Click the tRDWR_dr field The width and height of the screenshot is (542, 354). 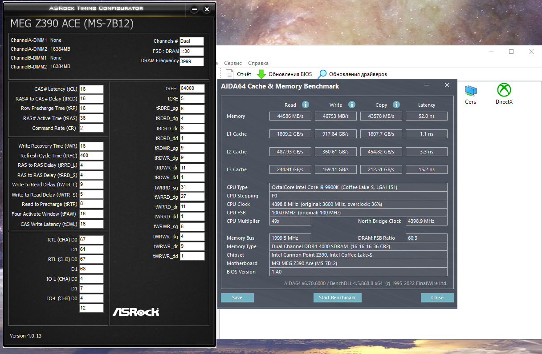coord(192,168)
